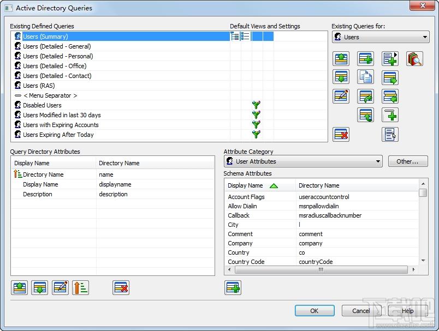Click schema list vertical scrollbar up arrow
439x331 pixels.
point(423,184)
